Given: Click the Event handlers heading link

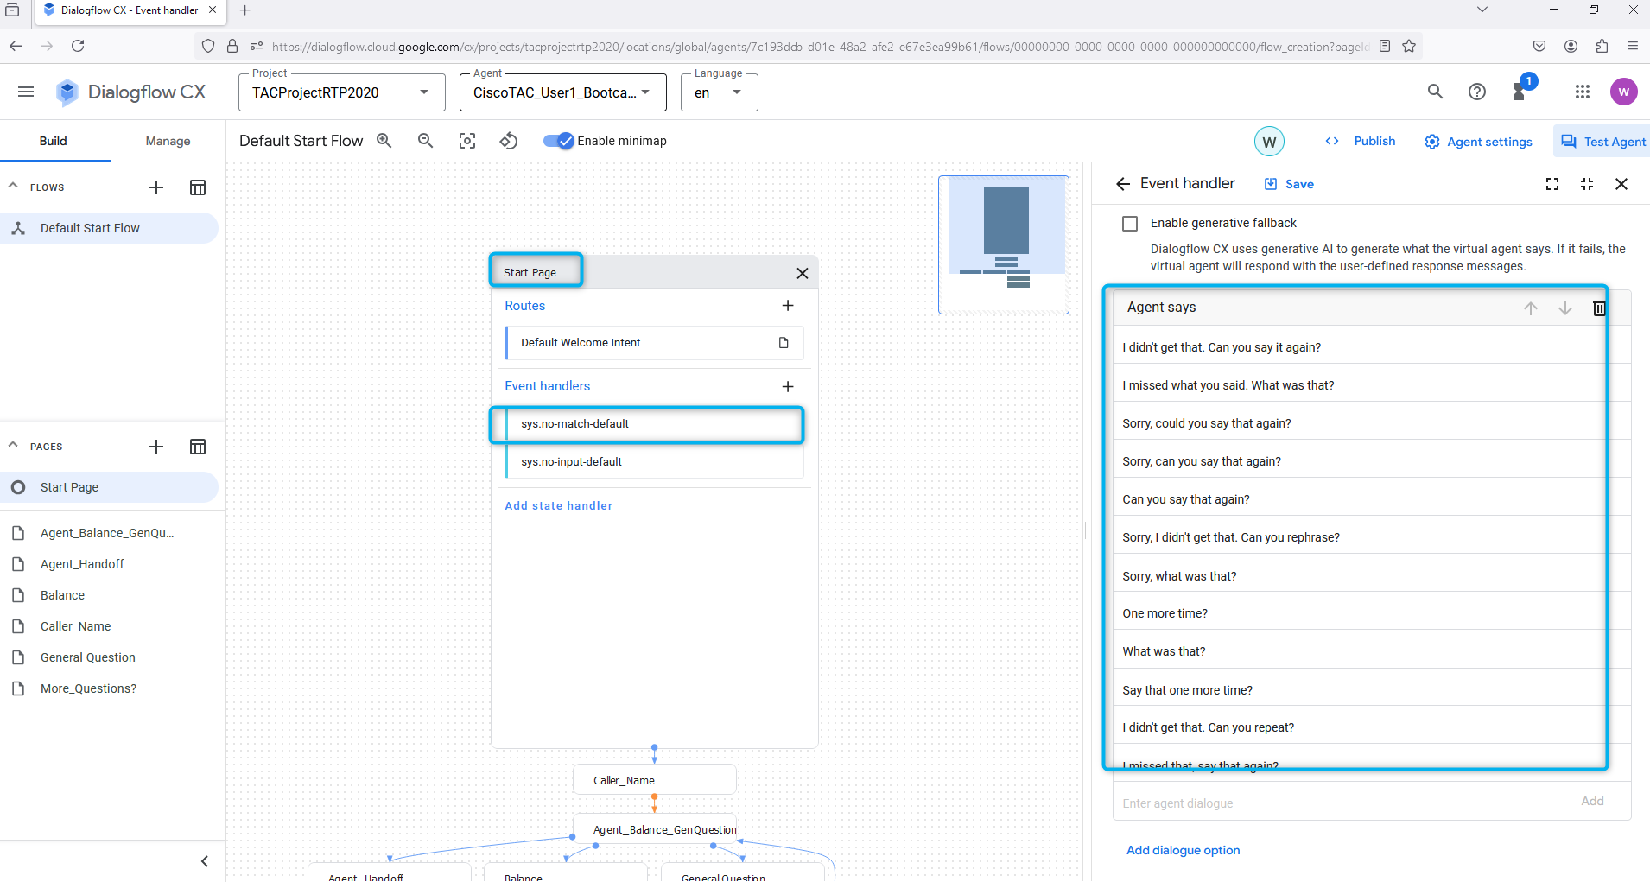Looking at the screenshot, I should pyautogui.click(x=548, y=386).
